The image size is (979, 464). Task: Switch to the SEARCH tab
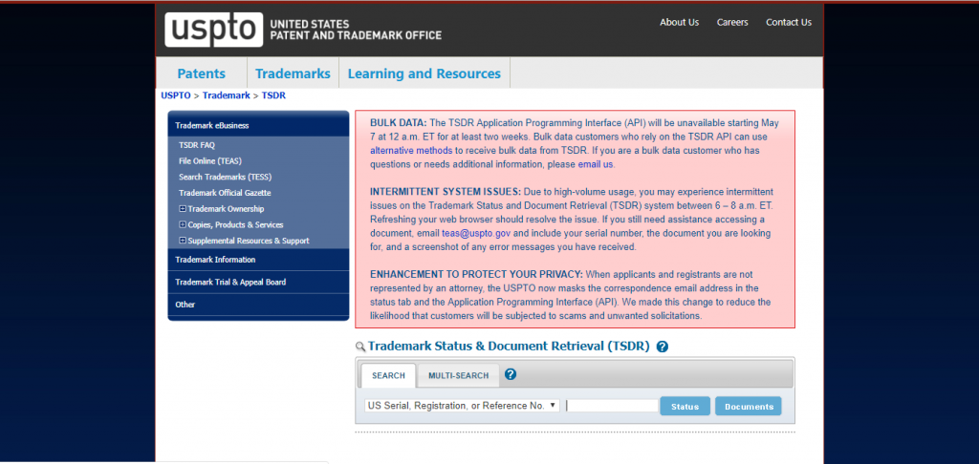[388, 375]
